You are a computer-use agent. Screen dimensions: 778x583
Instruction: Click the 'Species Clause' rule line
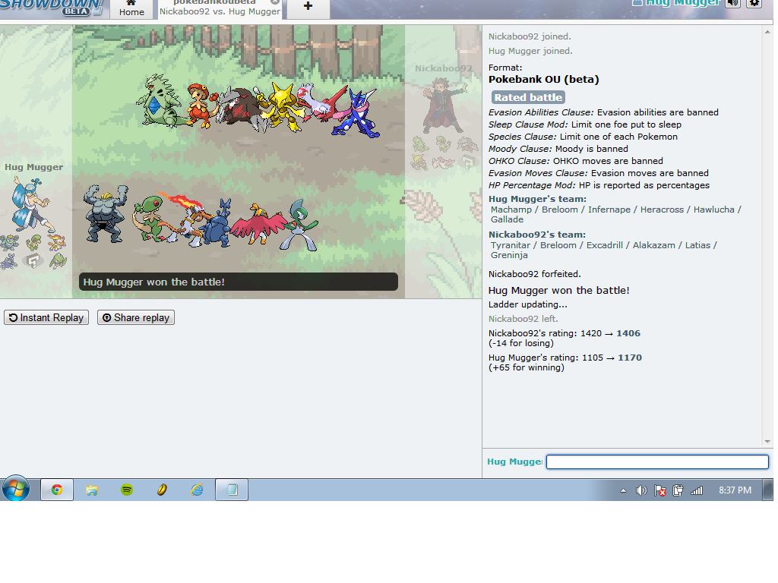pos(583,137)
